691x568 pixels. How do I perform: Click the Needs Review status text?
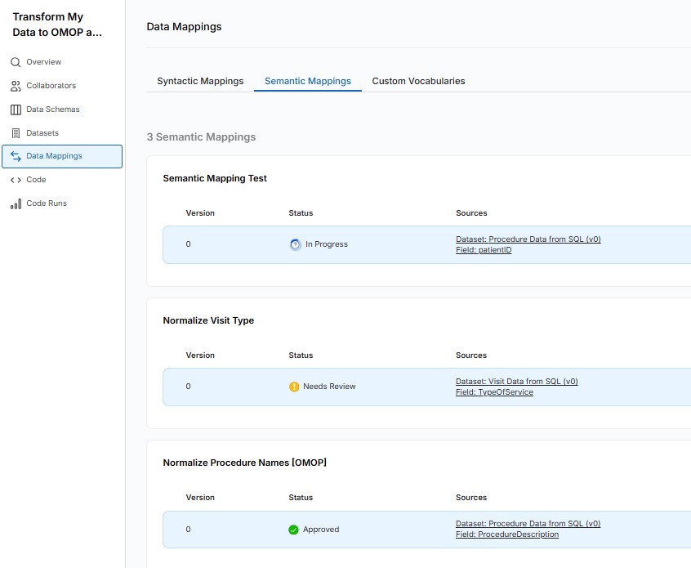(x=329, y=387)
